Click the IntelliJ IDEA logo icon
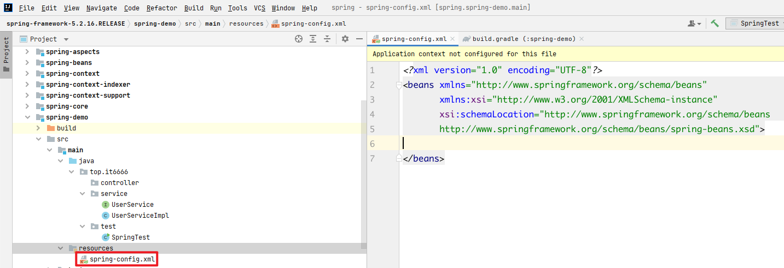This screenshot has height=268, width=784. pyautogui.click(x=8, y=8)
